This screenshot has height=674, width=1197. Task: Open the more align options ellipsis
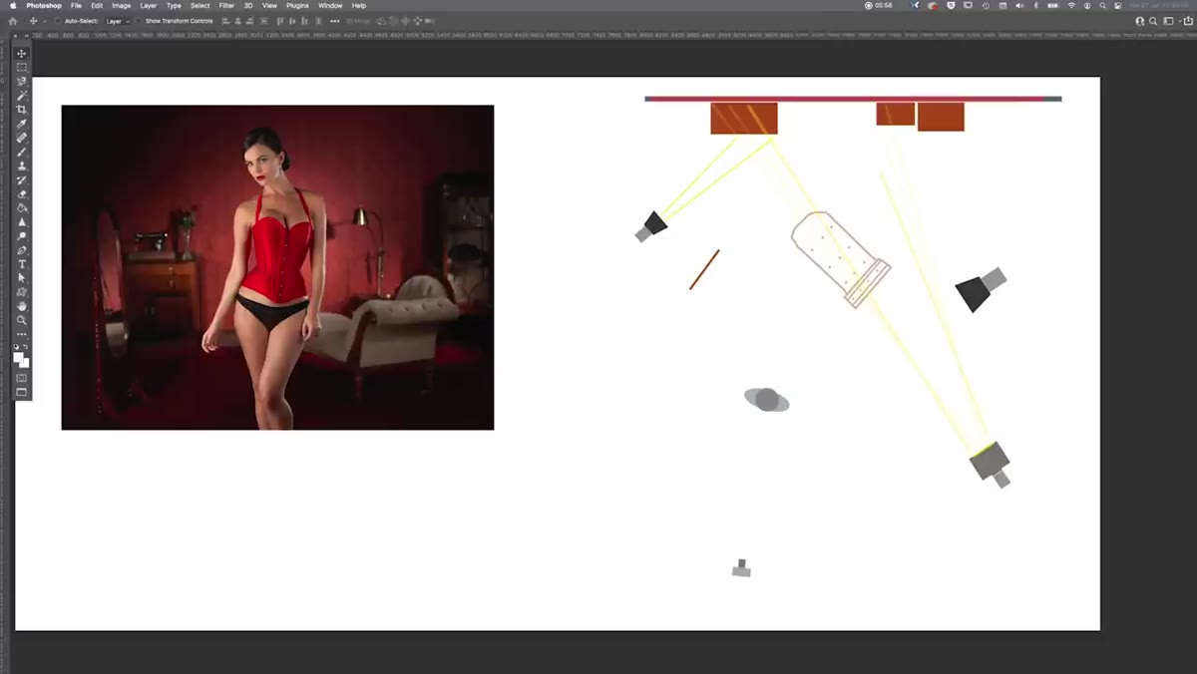click(334, 20)
